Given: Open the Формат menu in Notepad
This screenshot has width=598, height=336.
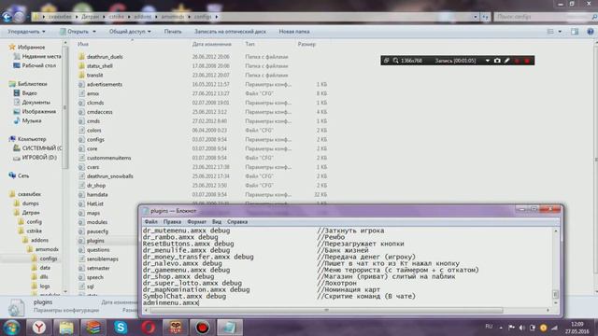Looking at the screenshot, I should point(197,222).
